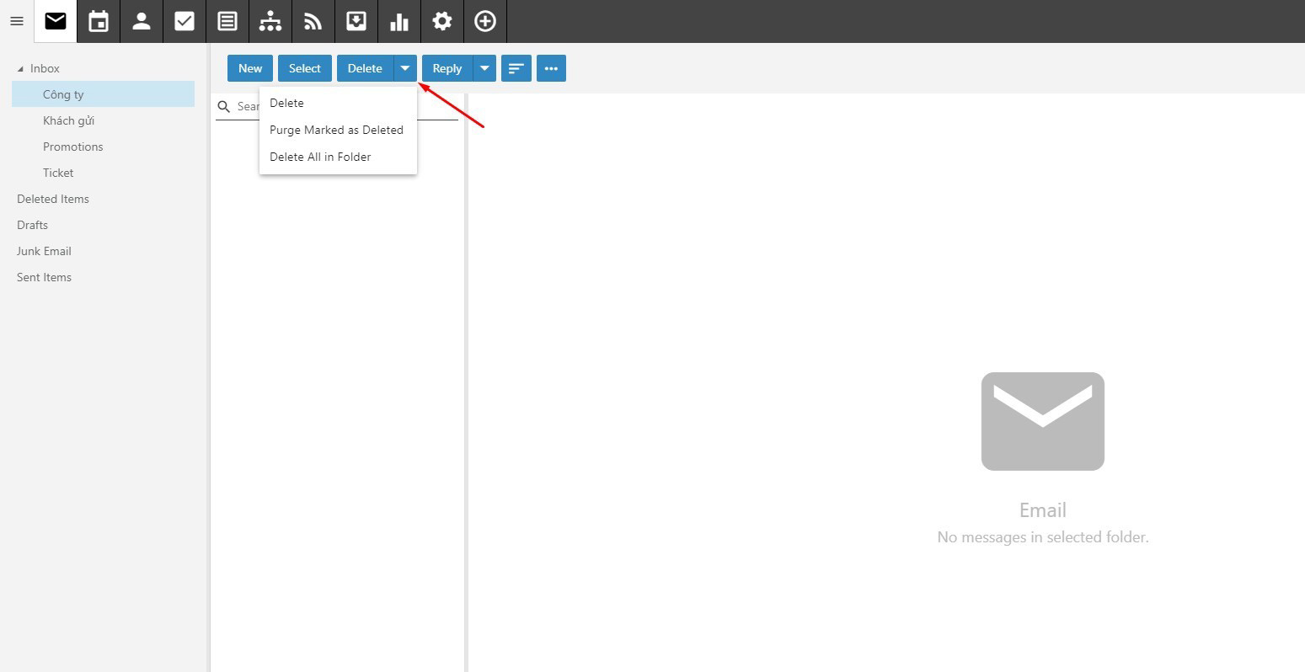Open the Reports bar chart icon

399,21
